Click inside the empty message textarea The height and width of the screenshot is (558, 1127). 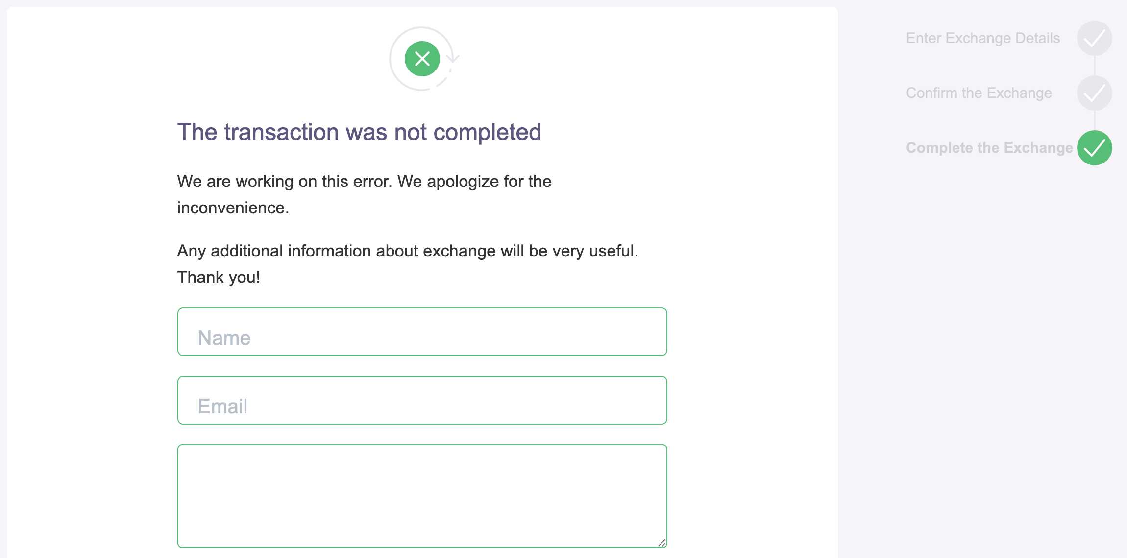tap(422, 496)
